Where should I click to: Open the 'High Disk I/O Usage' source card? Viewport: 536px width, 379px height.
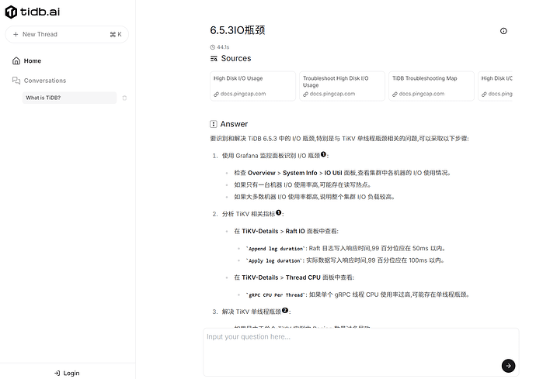[253, 86]
